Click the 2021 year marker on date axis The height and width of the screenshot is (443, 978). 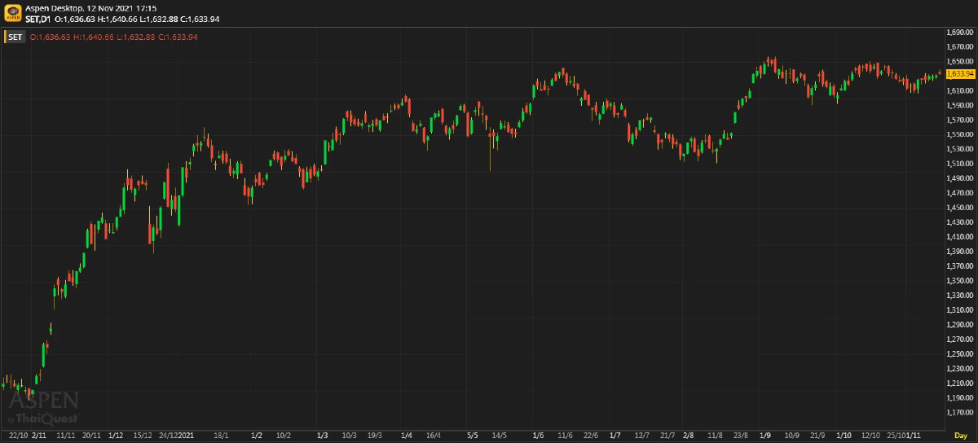(186, 436)
